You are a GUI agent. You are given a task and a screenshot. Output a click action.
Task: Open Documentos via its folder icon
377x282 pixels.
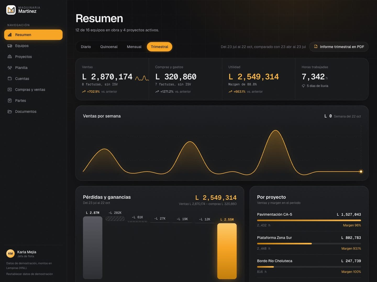pyautogui.click(x=10, y=111)
